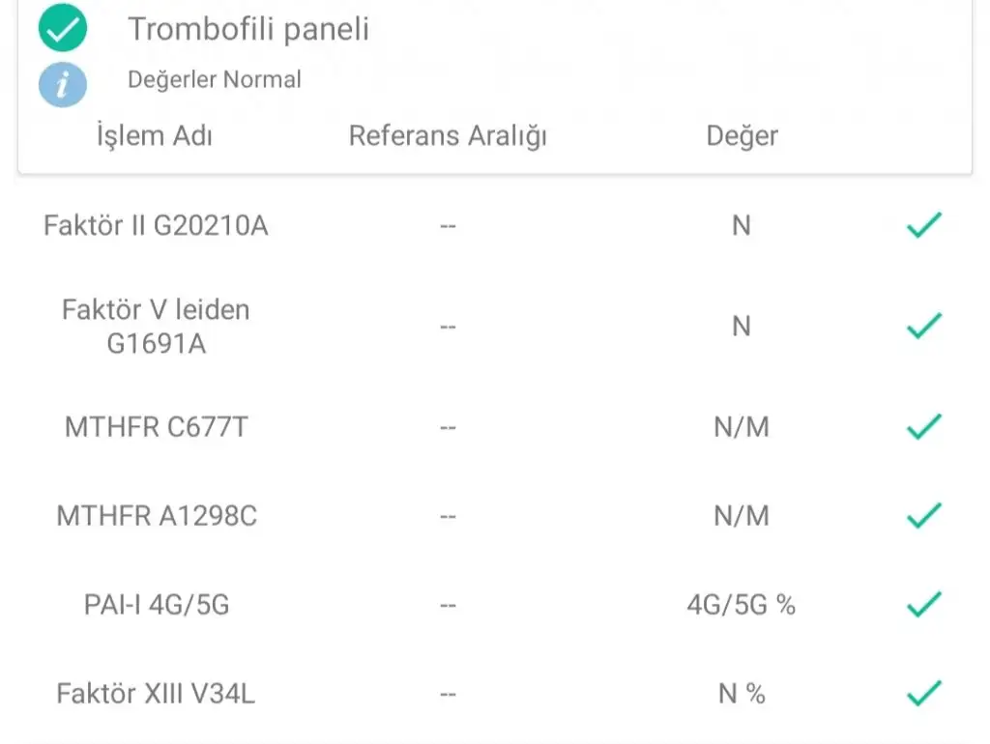
Task: Click the Referans Aralığı column header
Action: click(x=448, y=136)
